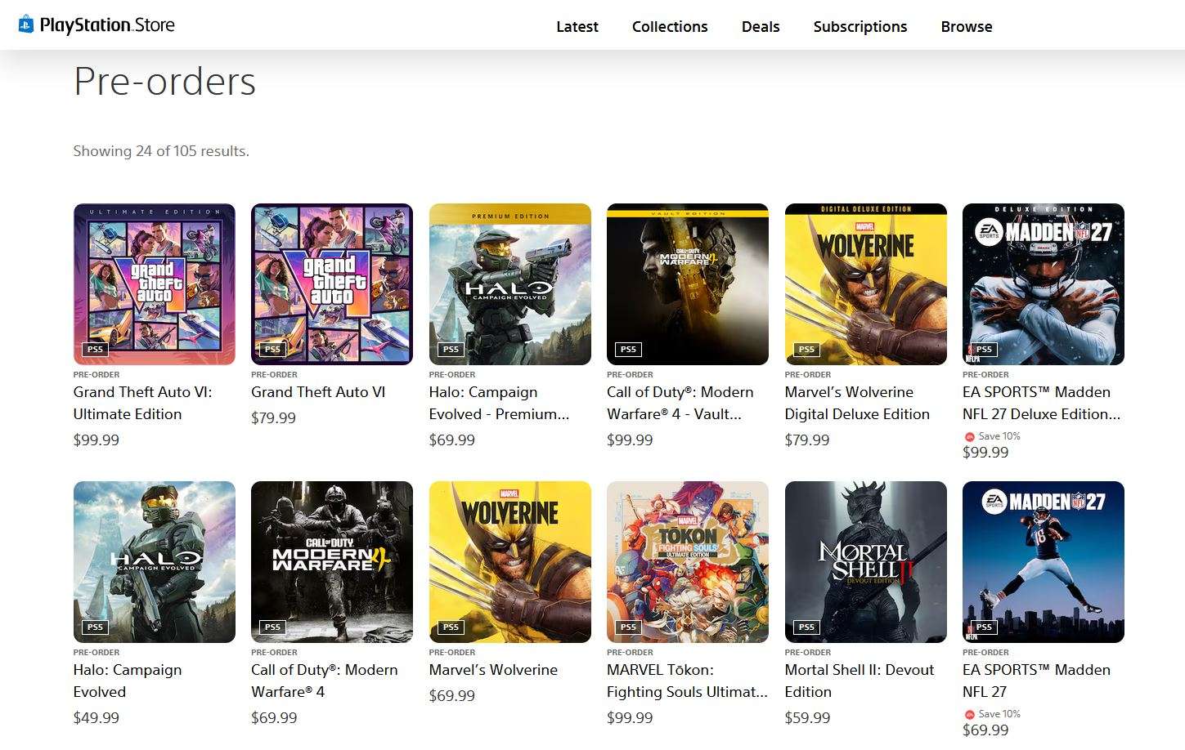The image size is (1185, 750).
Task: Click Save 10% badge on standard Madden 27
Action: click(992, 714)
